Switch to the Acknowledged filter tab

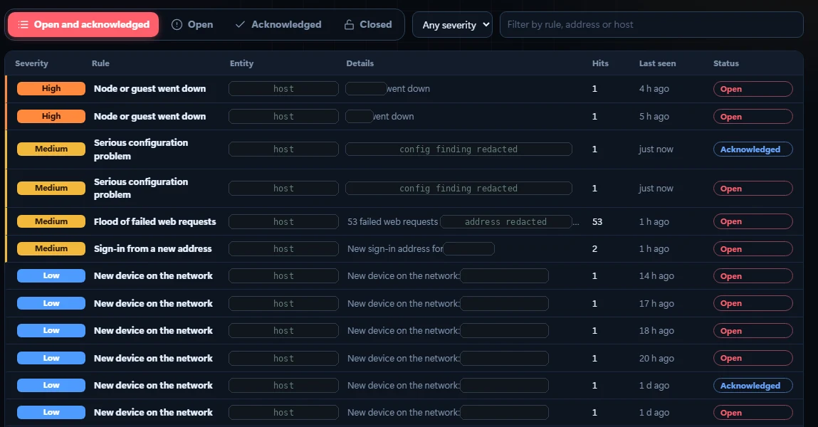pos(278,24)
